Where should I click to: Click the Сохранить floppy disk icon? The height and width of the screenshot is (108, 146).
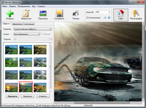[x=59, y=13]
